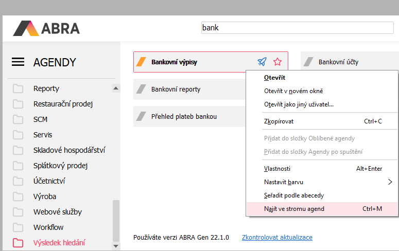Expand the Nastavit barvu submenu arrow
Viewport: 399px width, 251px height.
[390, 182]
